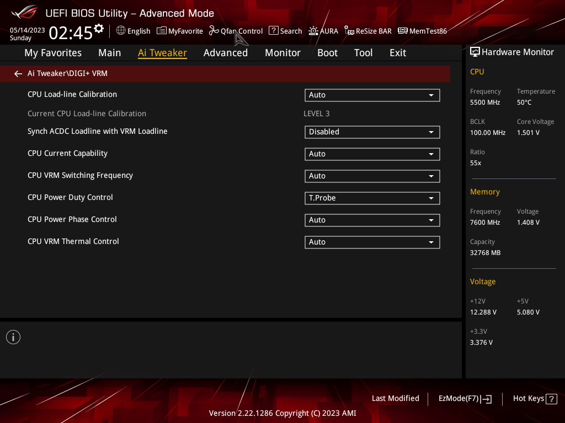Launch MemTest86 from the top bar
565x423 pixels.
(x=422, y=31)
